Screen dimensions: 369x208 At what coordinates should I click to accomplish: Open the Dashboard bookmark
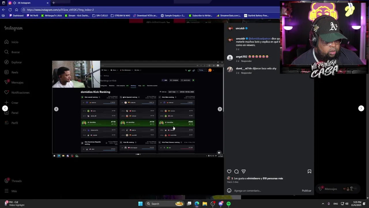[16, 16]
